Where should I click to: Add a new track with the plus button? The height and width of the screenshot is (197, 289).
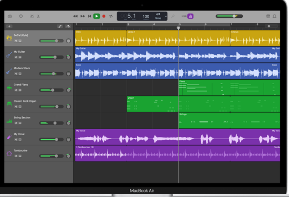[x=9, y=26]
